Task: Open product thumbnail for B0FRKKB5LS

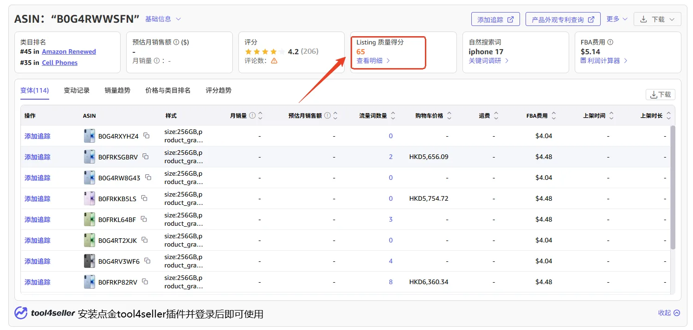Action: click(89, 198)
